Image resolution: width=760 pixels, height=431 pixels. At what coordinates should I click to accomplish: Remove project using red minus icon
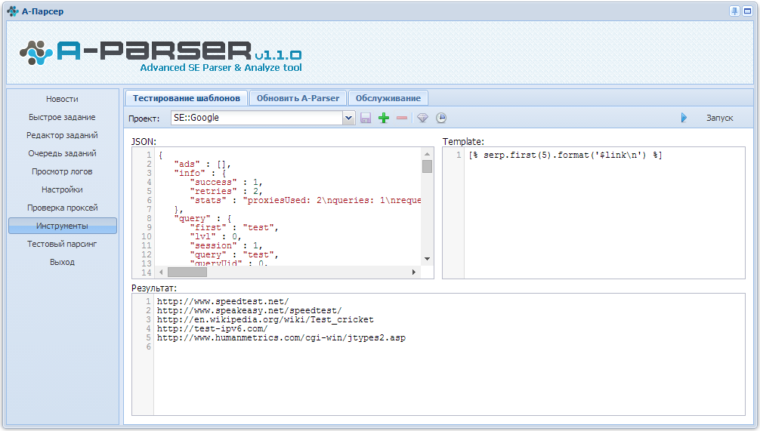(402, 118)
